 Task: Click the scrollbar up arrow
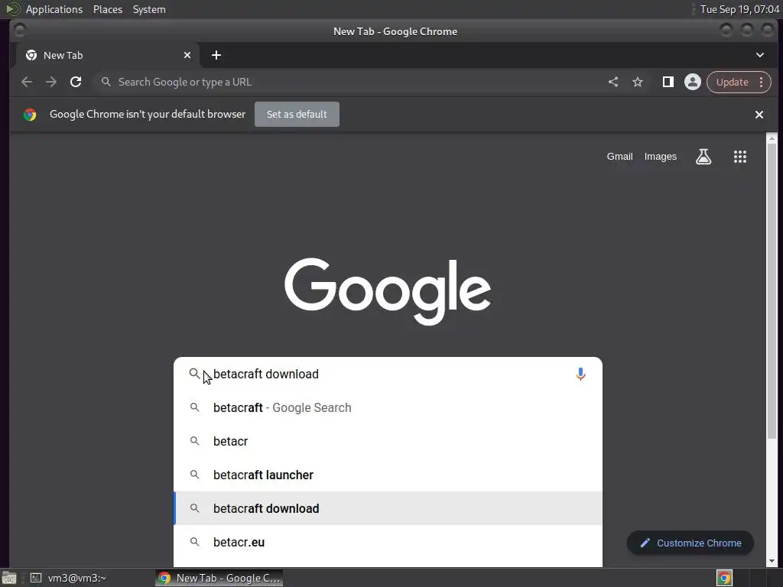(x=772, y=138)
